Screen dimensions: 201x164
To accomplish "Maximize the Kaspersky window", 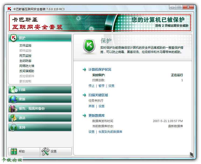I will (x=179, y=7).
